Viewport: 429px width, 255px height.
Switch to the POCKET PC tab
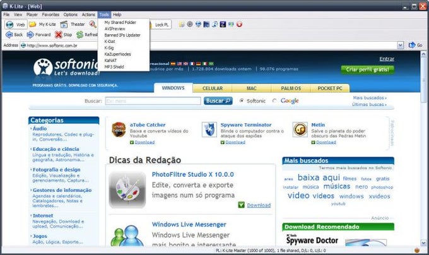[330, 88]
